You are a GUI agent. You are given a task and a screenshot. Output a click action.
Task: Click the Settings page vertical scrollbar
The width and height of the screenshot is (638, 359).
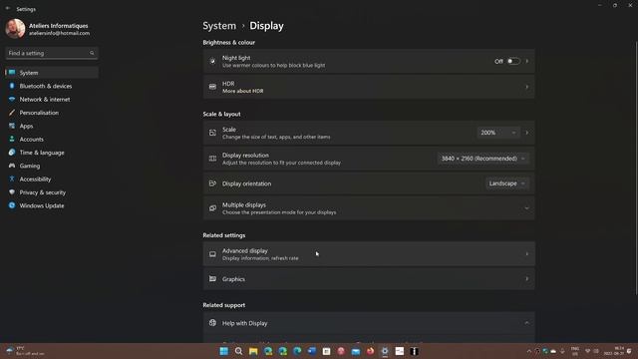tap(636, 169)
